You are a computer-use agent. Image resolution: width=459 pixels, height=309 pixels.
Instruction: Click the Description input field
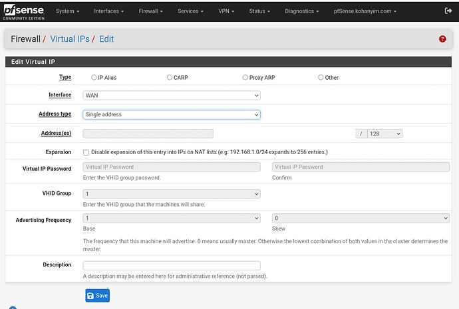[172, 265]
